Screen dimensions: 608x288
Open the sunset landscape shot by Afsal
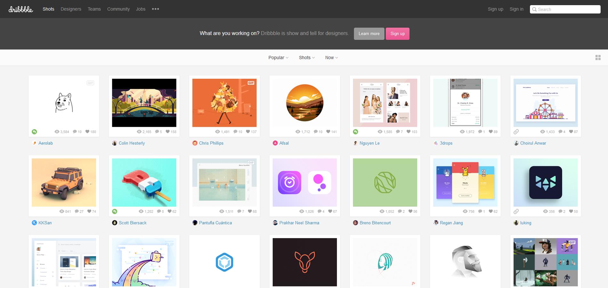point(305,103)
